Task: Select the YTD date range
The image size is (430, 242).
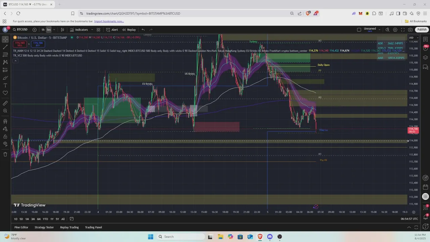Action: tap(45, 219)
